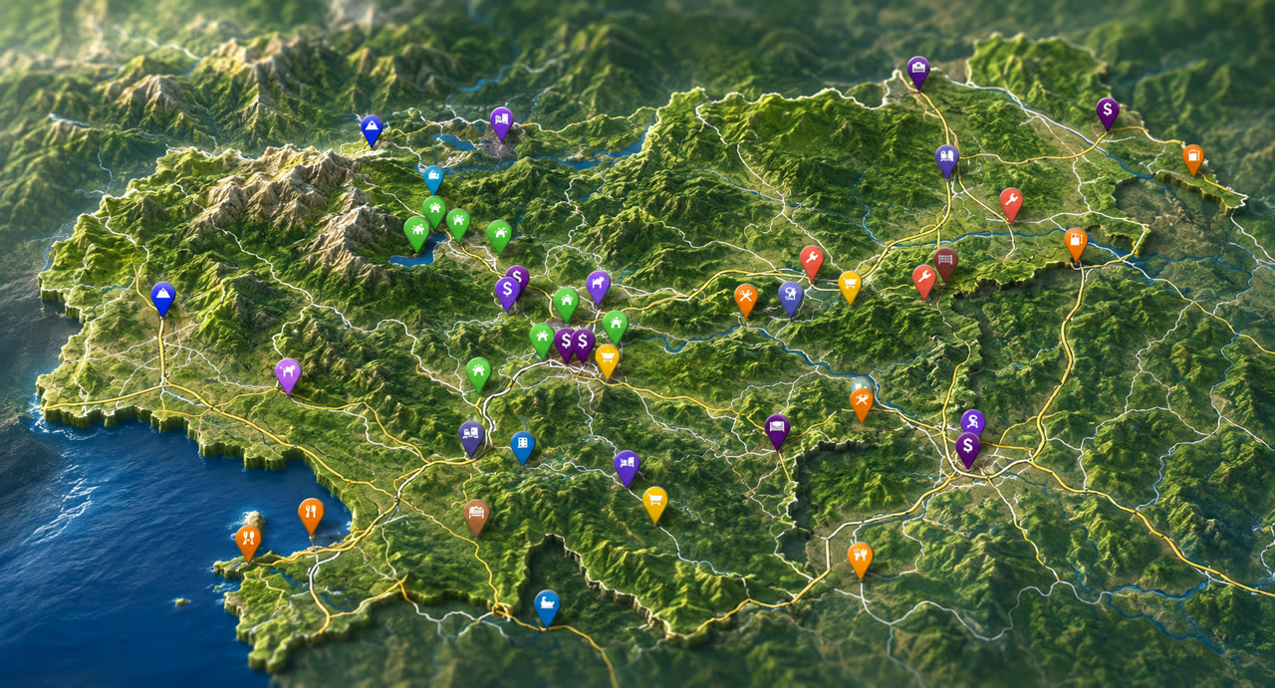The image size is (1275, 688).
Task: Open the purple animal pin on the western highway
Action: coord(288,375)
